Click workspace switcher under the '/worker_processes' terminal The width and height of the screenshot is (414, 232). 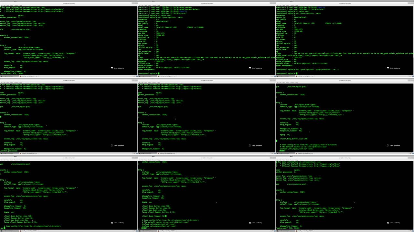pos(134,153)
